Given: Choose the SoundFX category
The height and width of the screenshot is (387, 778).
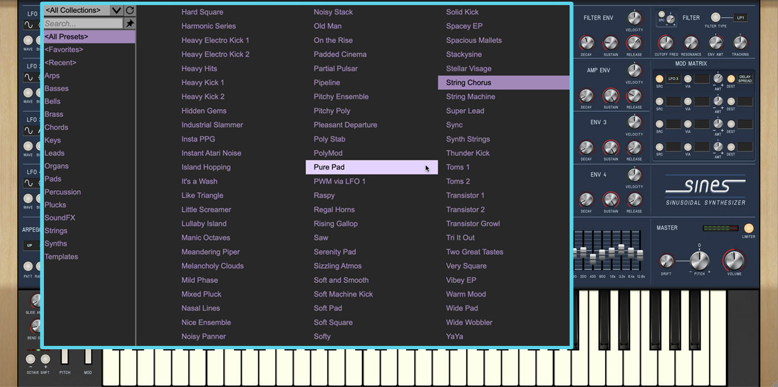Looking at the screenshot, I should (x=60, y=218).
